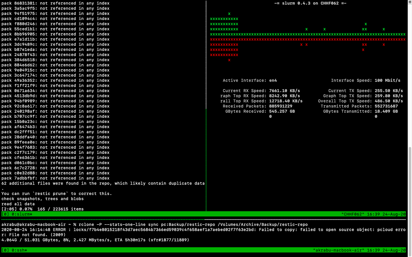Click the rclone ERROR 'Failed to copy' line
Screen dimensions: 412x257
pyautogui.click(x=204, y=232)
